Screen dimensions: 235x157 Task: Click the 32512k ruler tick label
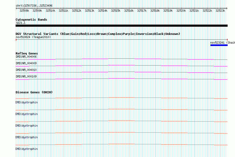click(77, 11)
